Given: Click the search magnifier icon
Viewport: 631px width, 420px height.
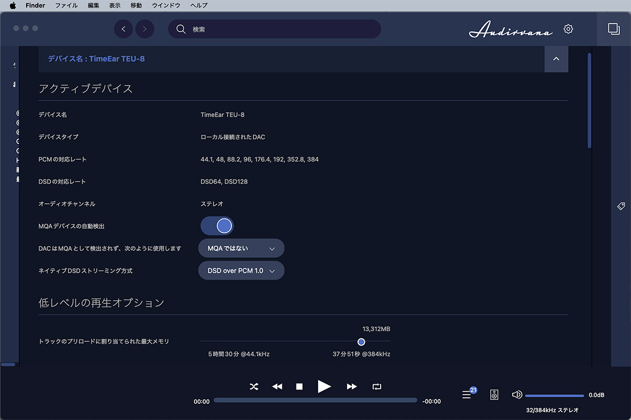Looking at the screenshot, I should (181, 29).
